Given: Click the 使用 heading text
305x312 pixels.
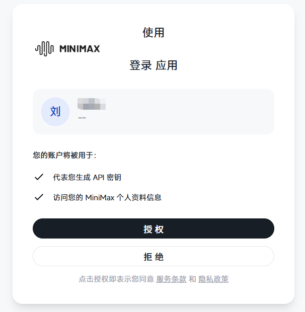Looking at the screenshot, I should (154, 33).
